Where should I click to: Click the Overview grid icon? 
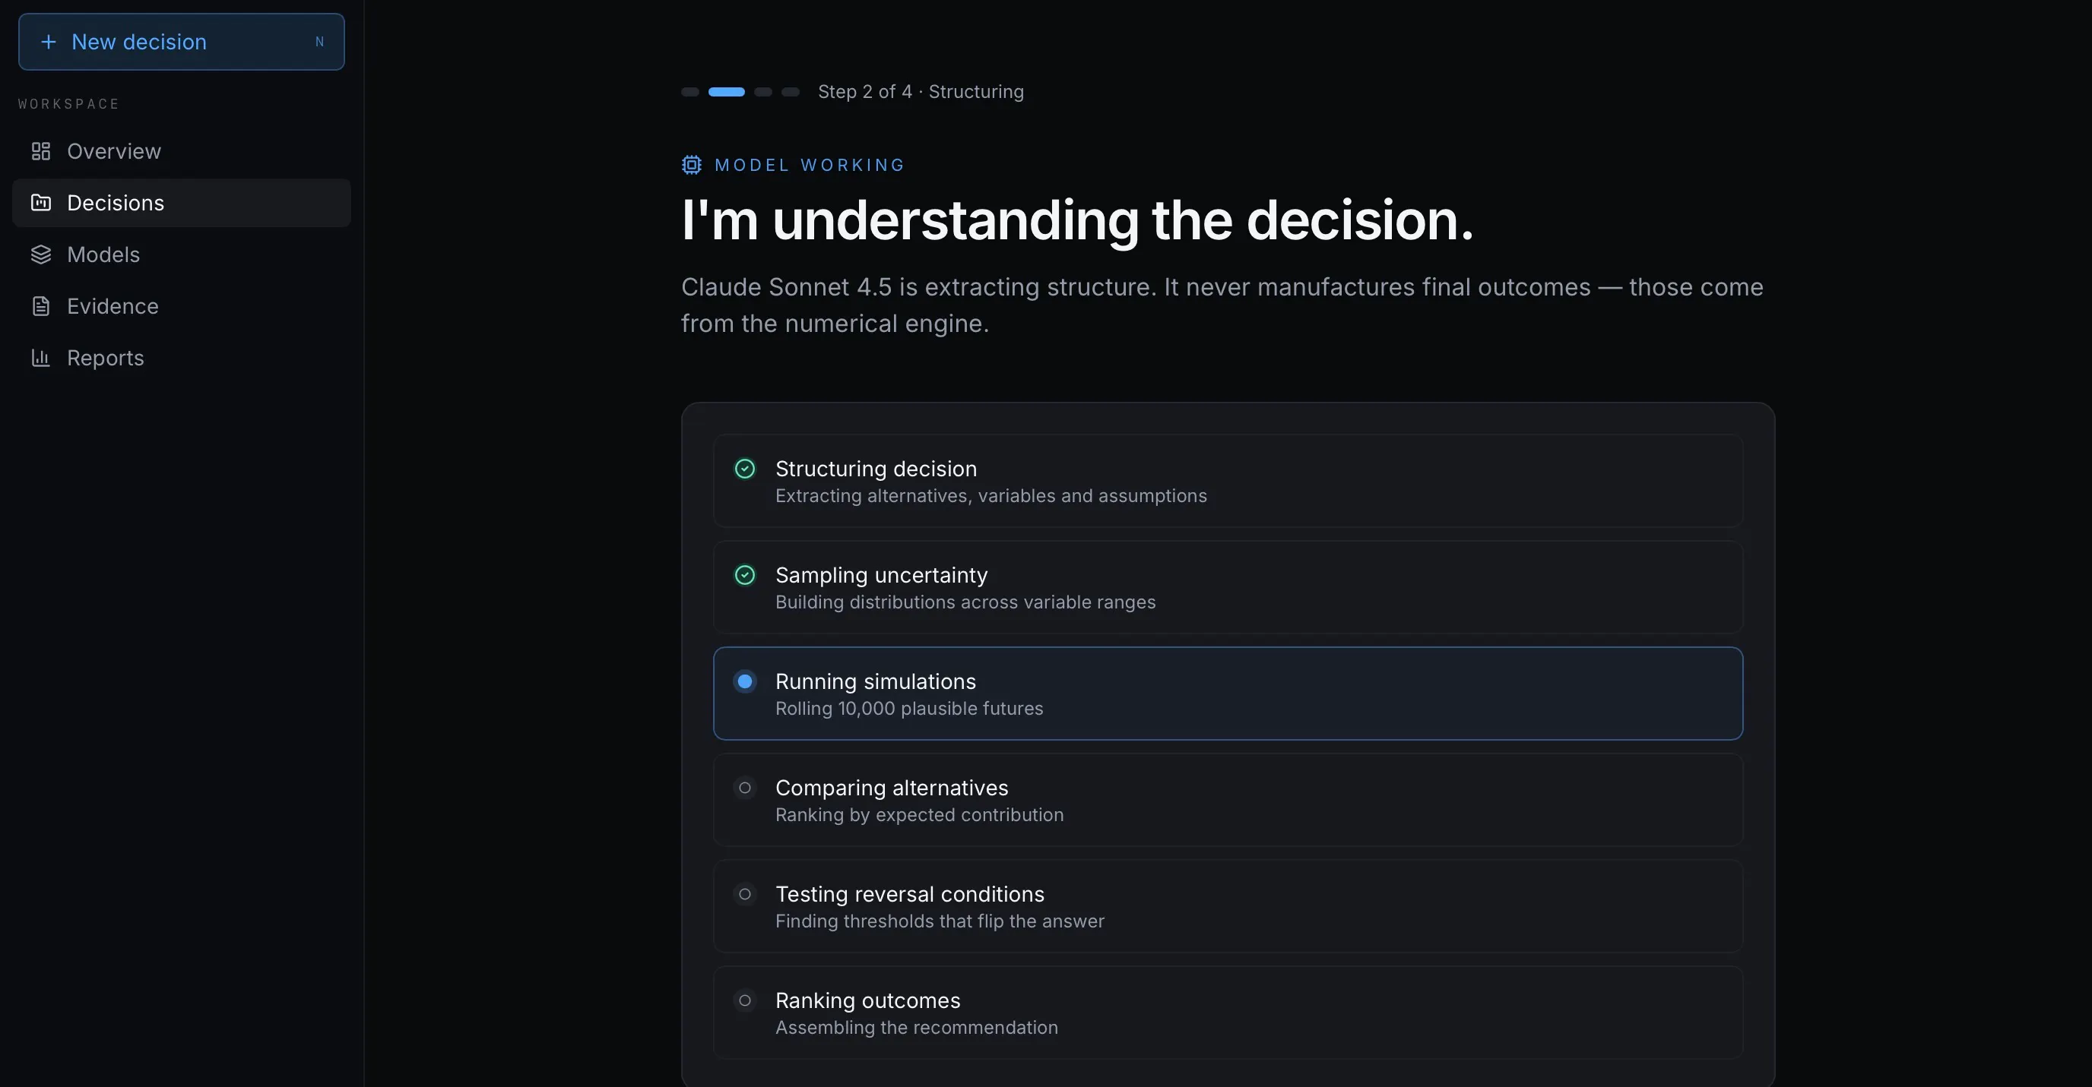[40, 151]
